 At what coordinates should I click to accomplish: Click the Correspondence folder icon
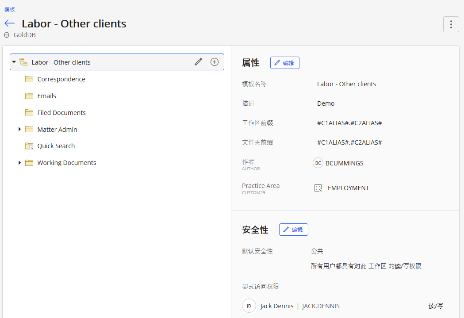(x=29, y=79)
